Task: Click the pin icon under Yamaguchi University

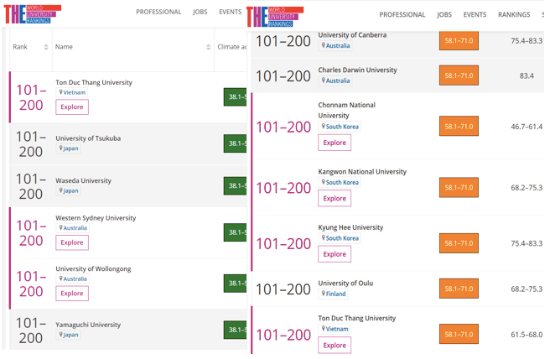Action: (x=60, y=335)
